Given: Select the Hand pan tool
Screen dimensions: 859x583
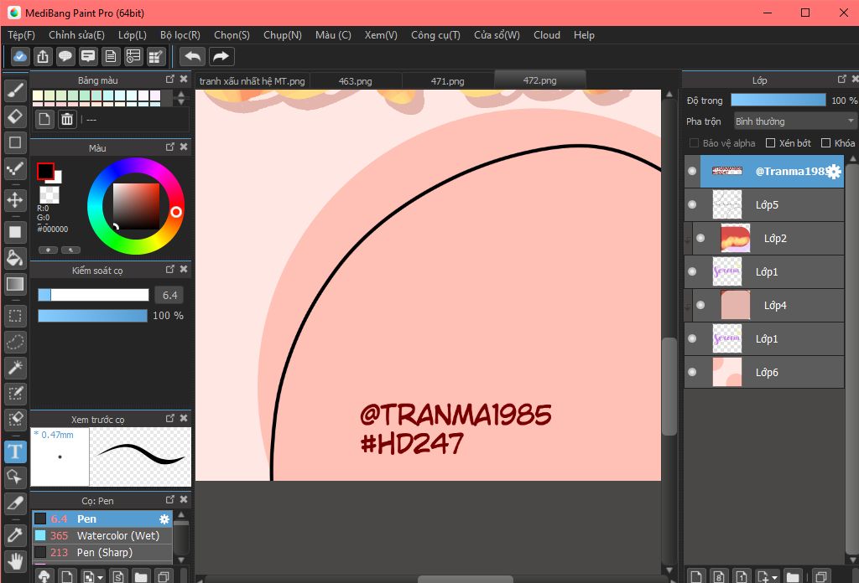Looking at the screenshot, I should pos(15,561).
